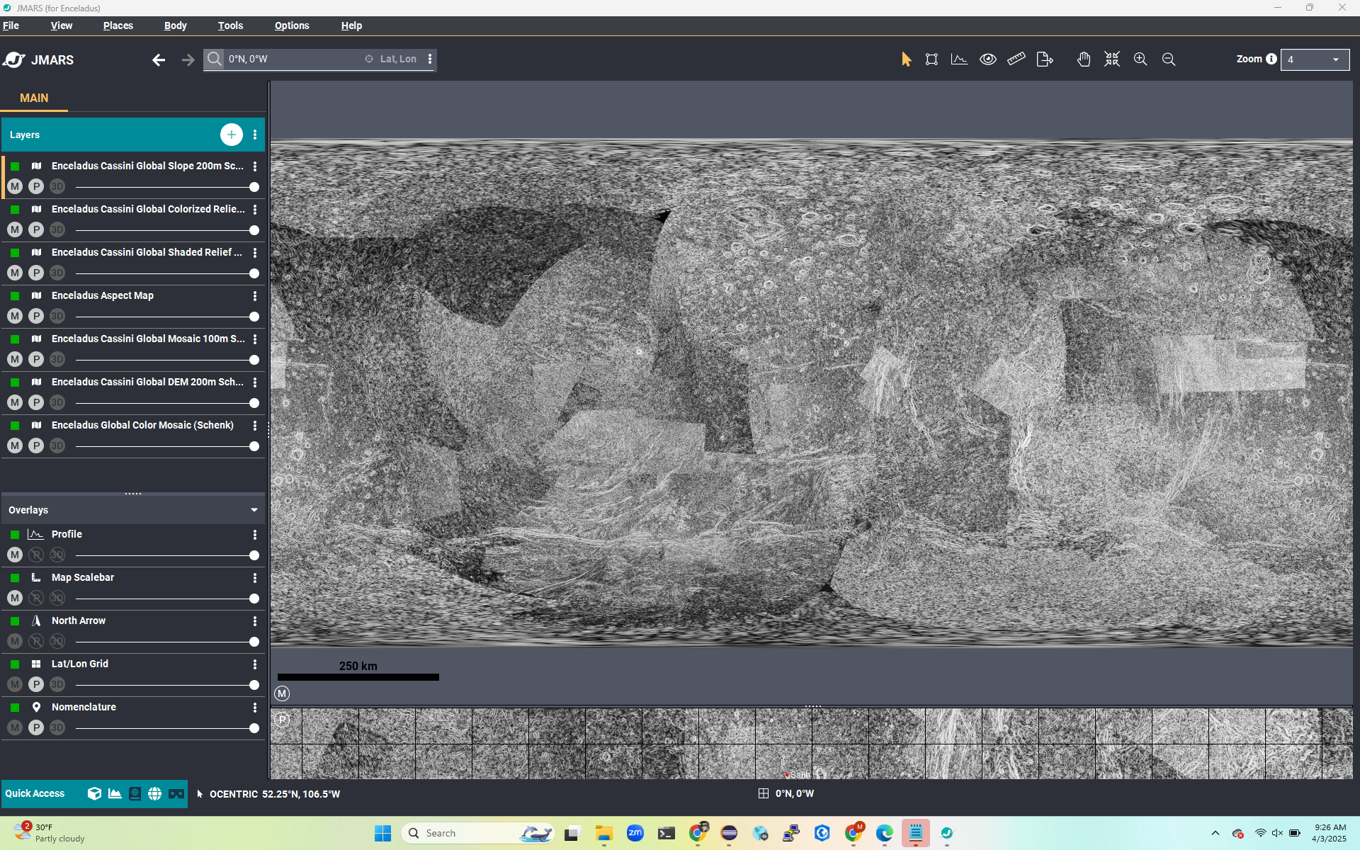Open Layers panel kebab menu
Screen dimensions: 1360x850
[x=255, y=135]
